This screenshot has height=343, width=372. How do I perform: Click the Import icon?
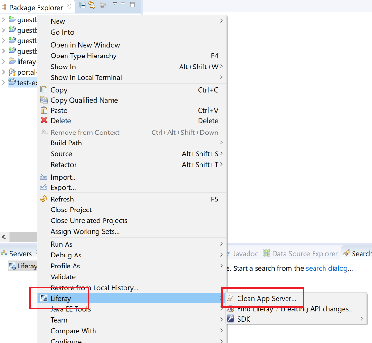43,177
